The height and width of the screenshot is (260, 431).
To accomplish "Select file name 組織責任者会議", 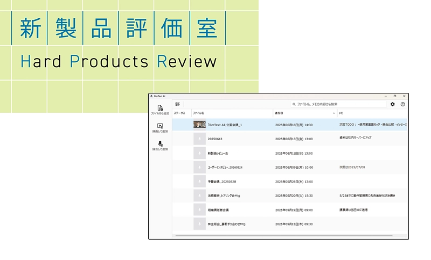I will point(218,210).
